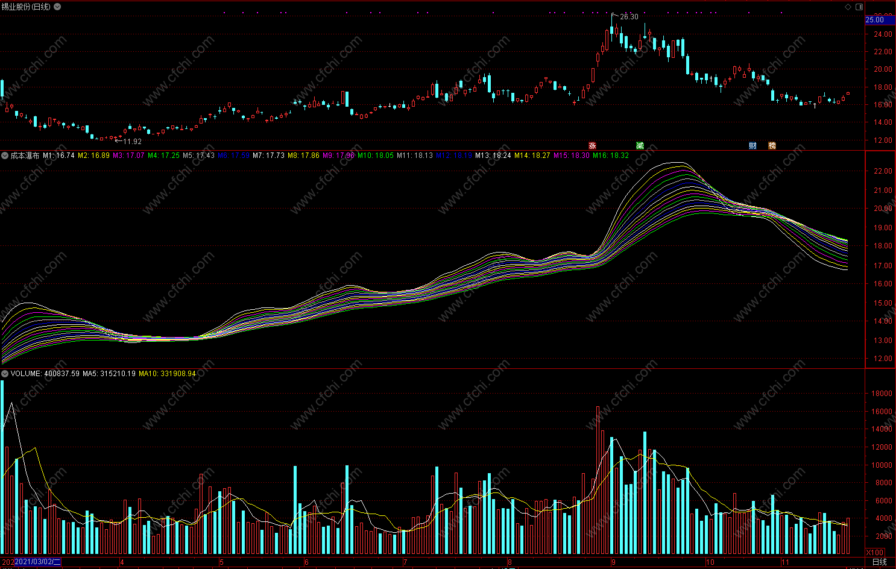Viewport: 896px width, 569px height.
Task: Click the month 9 timeline marker
Action: pos(613,562)
